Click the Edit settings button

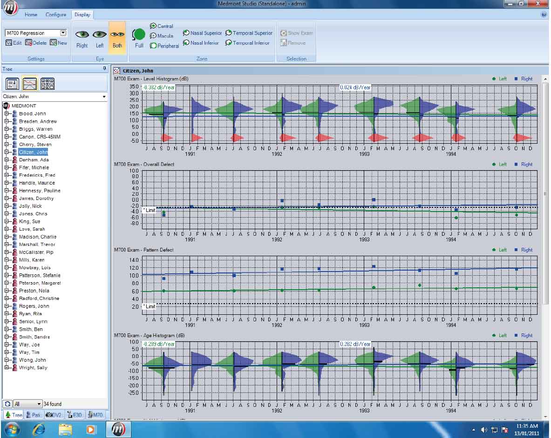14,43
